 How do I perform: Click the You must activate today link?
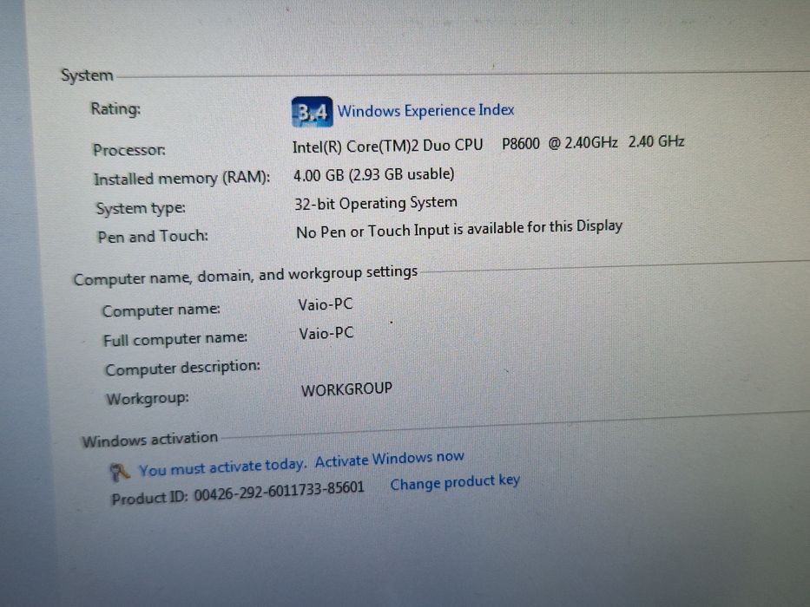point(222,467)
